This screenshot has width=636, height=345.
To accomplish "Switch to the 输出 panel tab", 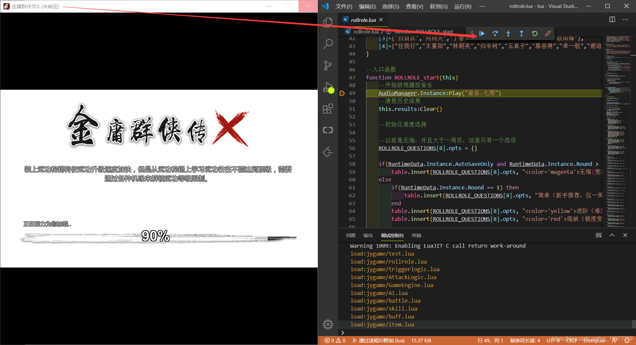I will [368, 235].
